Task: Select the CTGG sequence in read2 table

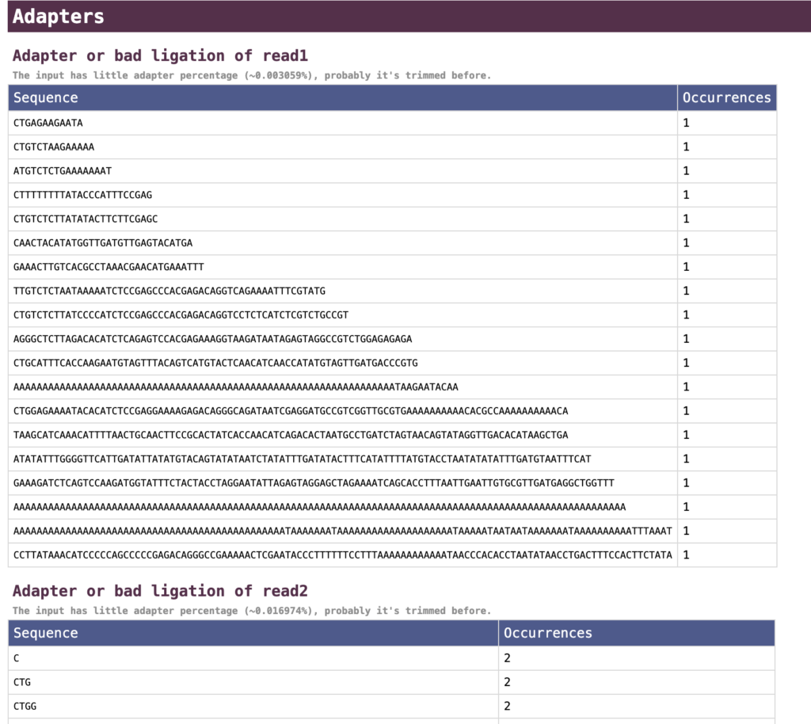Action: [25, 706]
